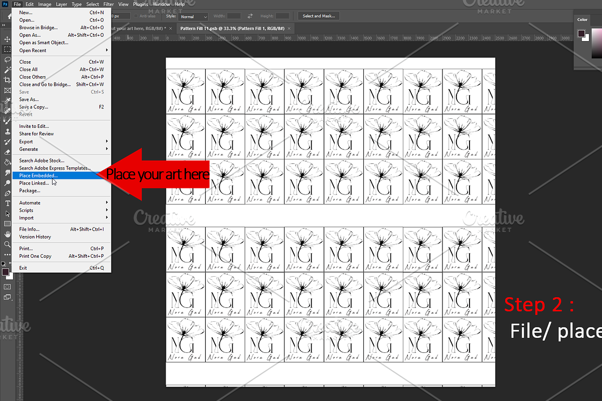Choose Print One Copy entry
Viewport: 602px width, 401px height.
[x=61, y=256]
